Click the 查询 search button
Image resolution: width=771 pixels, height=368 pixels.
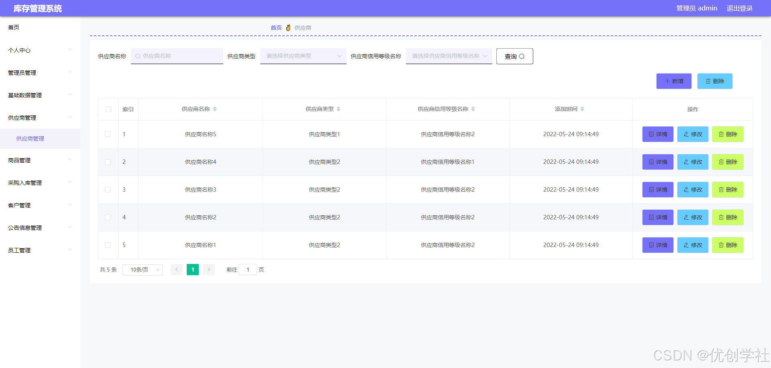click(x=514, y=56)
